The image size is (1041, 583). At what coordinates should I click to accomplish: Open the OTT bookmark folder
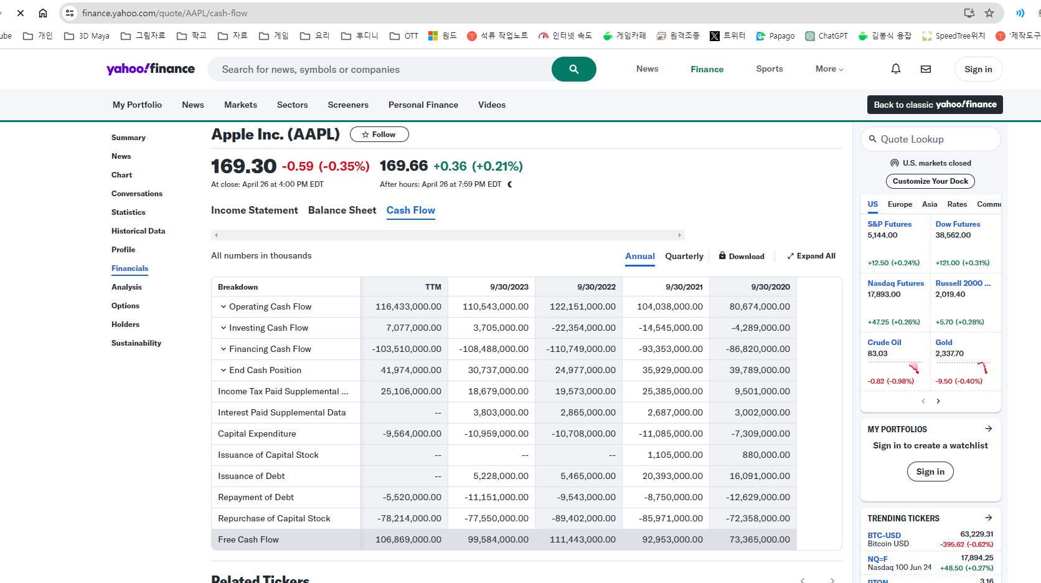pos(404,36)
